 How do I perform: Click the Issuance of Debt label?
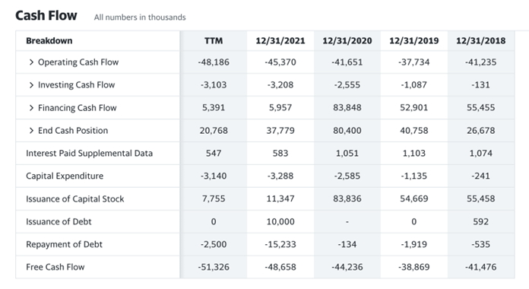click(x=59, y=221)
